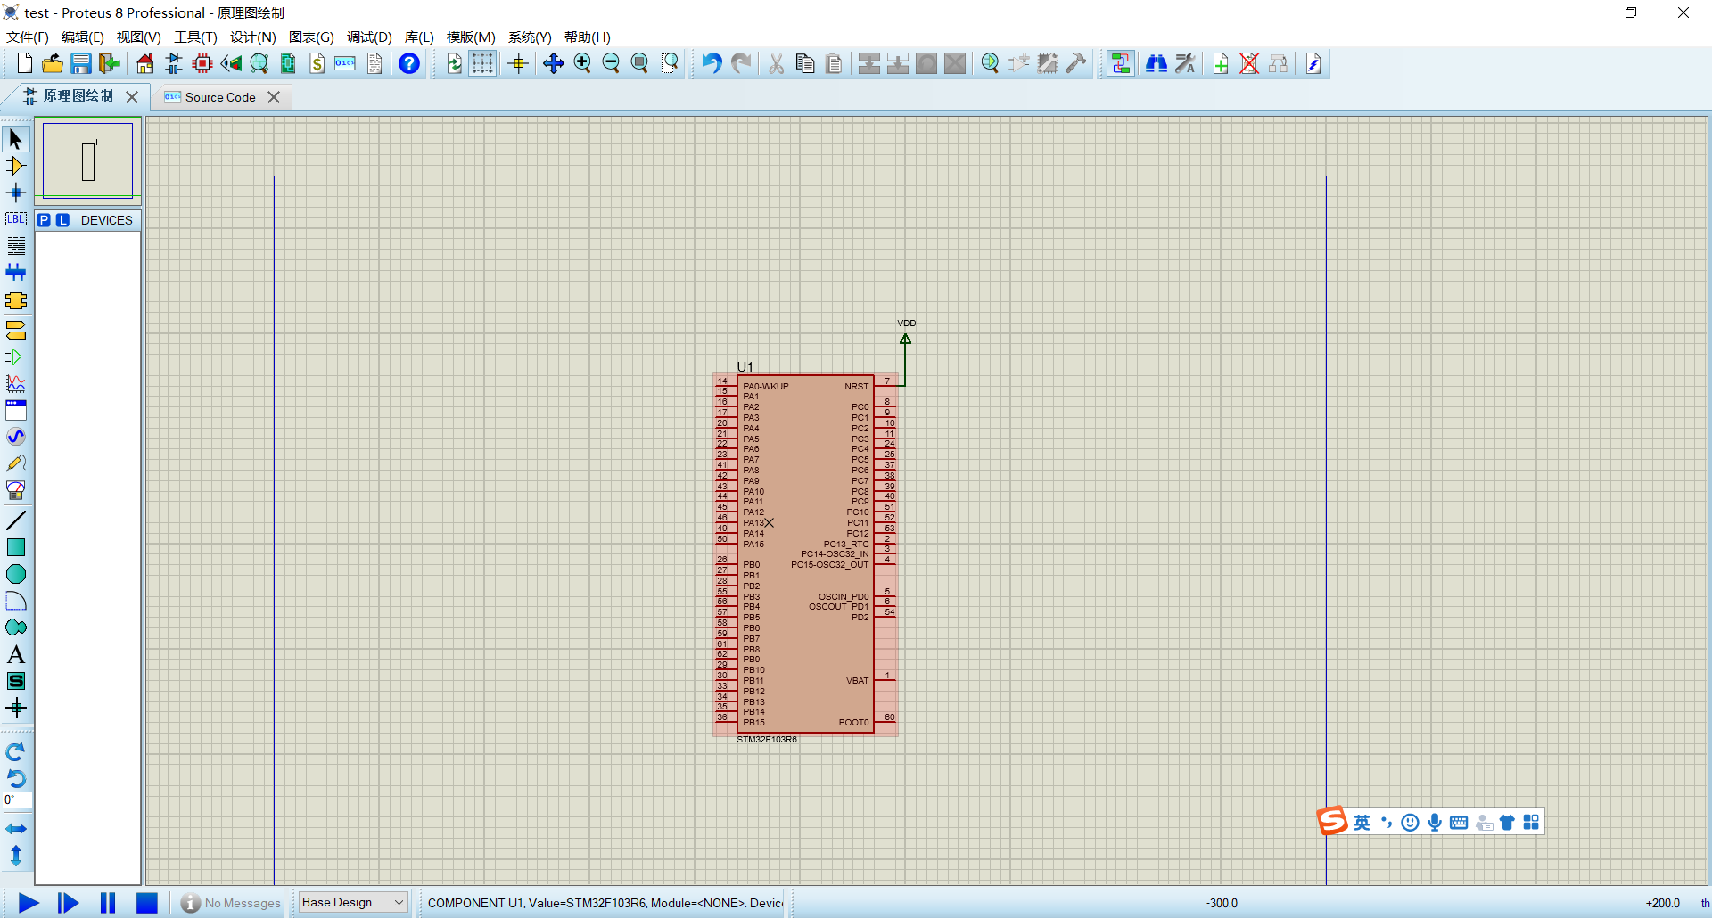Select the Wire Label LBL tool

pos(16,219)
